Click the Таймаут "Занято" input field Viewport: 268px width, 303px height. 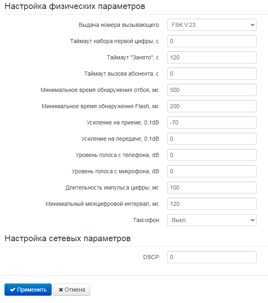point(211,57)
